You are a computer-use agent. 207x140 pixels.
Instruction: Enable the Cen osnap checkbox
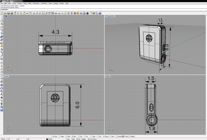click(x=79, y=136)
